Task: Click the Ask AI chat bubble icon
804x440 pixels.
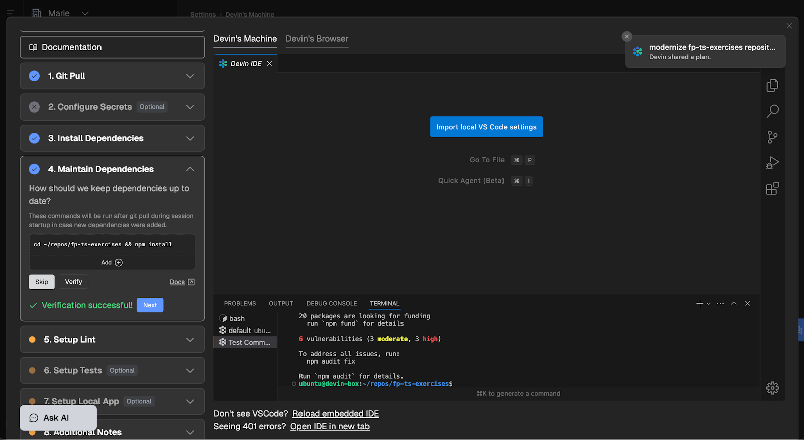Action: pos(34,418)
